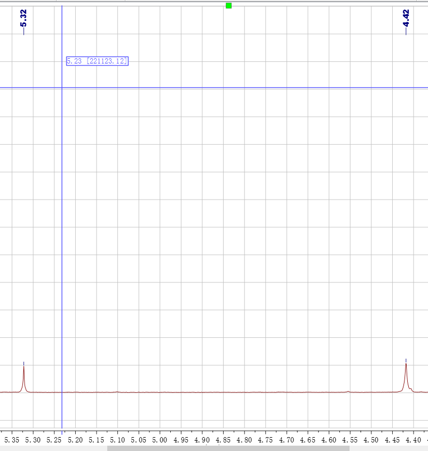
Task: Click the small bump near 4.55 ppm
Action: pos(348,391)
